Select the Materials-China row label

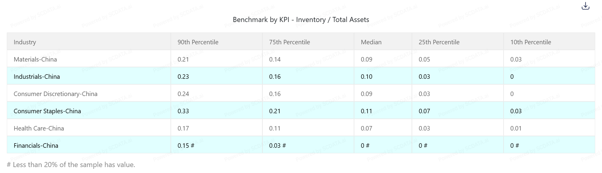pyautogui.click(x=35, y=59)
